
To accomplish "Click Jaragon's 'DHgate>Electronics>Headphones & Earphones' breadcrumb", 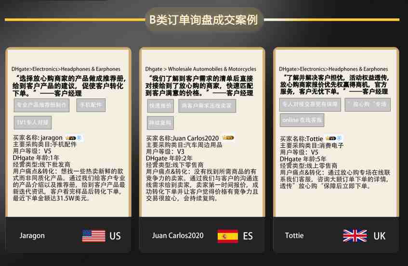I will 66,69.
